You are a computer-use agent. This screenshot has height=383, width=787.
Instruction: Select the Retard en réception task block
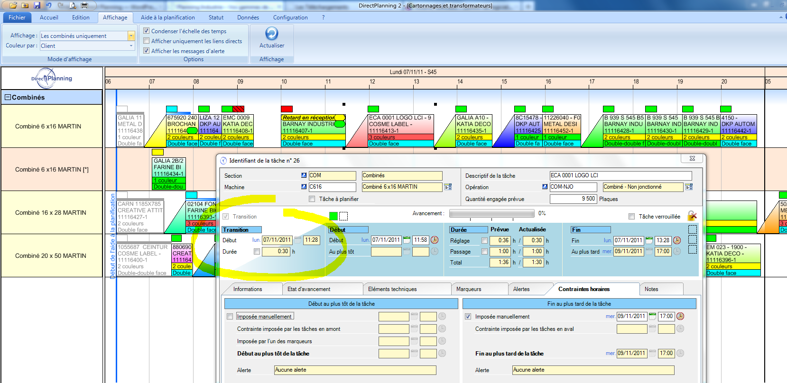click(x=313, y=130)
